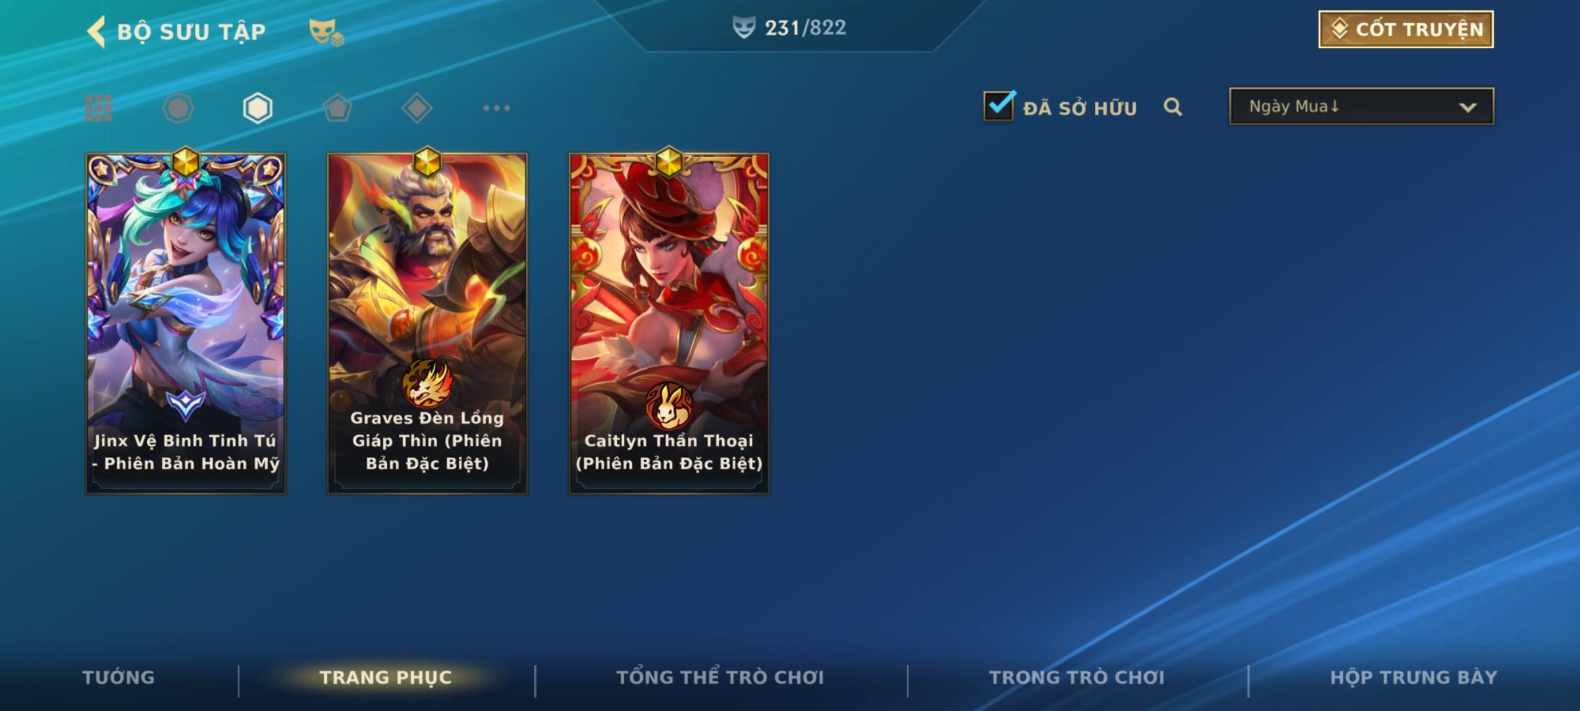Screen dimensions: 1580x711
Task: Click the Cốt Truyện button
Action: 1406,30
